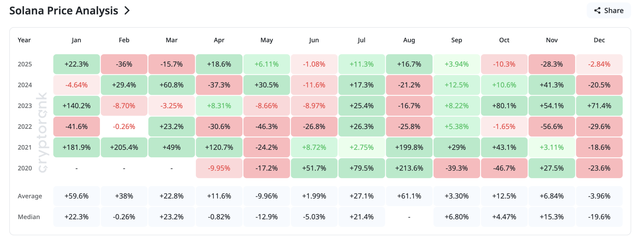Select the Dec column header
The width and height of the screenshot is (636, 242).
pyautogui.click(x=599, y=40)
